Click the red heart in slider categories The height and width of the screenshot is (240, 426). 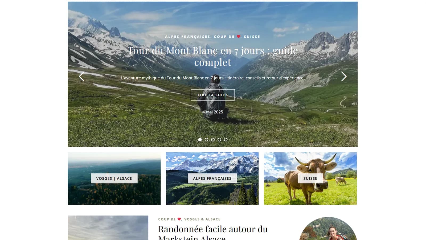coord(239,37)
